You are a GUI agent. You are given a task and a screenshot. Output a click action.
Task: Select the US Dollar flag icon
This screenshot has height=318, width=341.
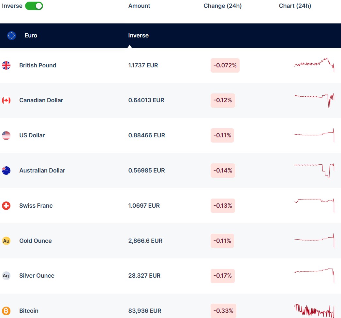pyautogui.click(x=6, y=135)
